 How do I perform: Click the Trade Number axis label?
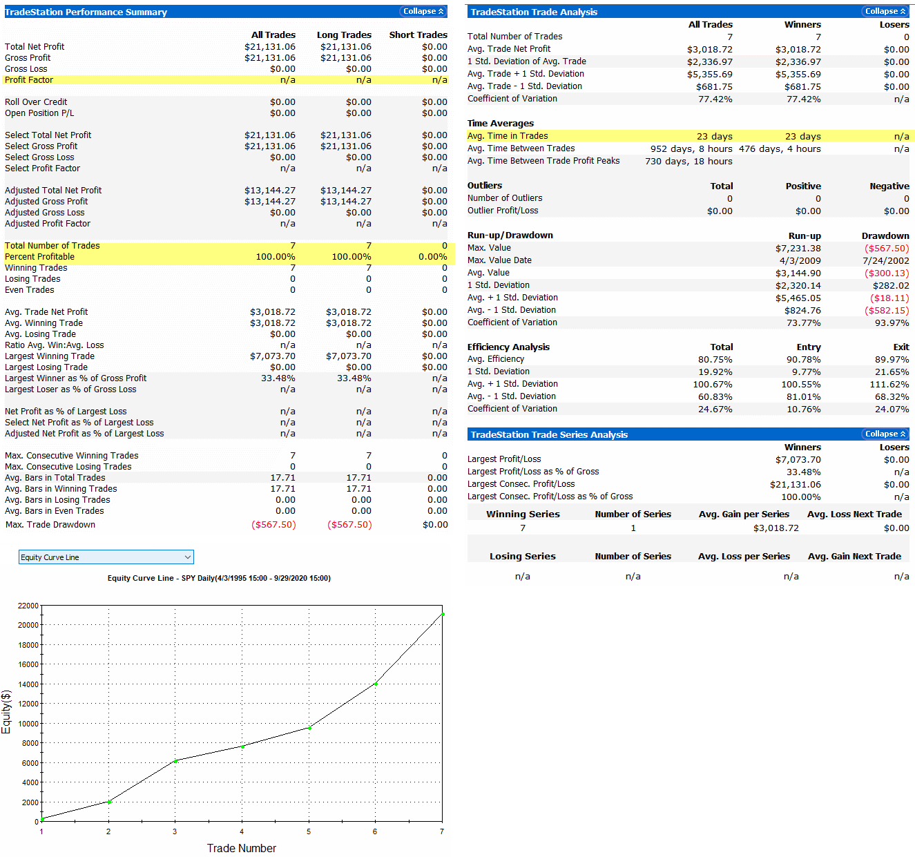(x=242, y=848)
